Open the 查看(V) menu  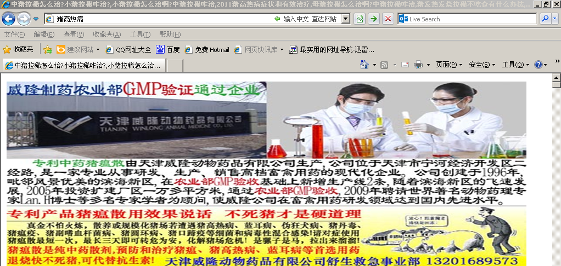pos(74,34)
